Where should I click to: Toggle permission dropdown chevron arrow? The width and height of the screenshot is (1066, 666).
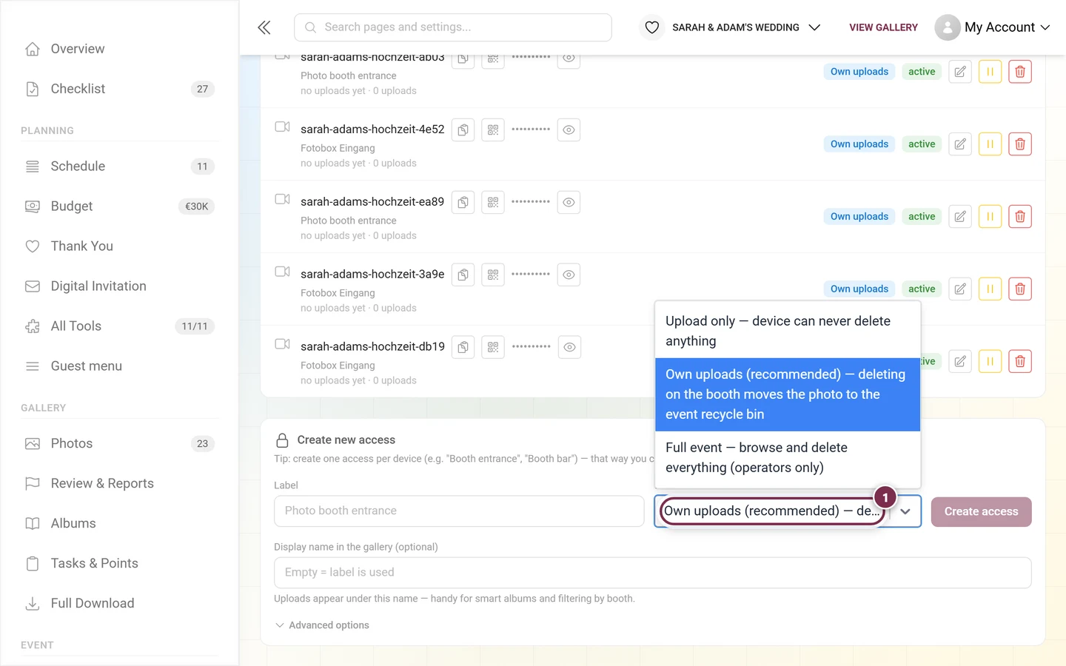(905, 511)
